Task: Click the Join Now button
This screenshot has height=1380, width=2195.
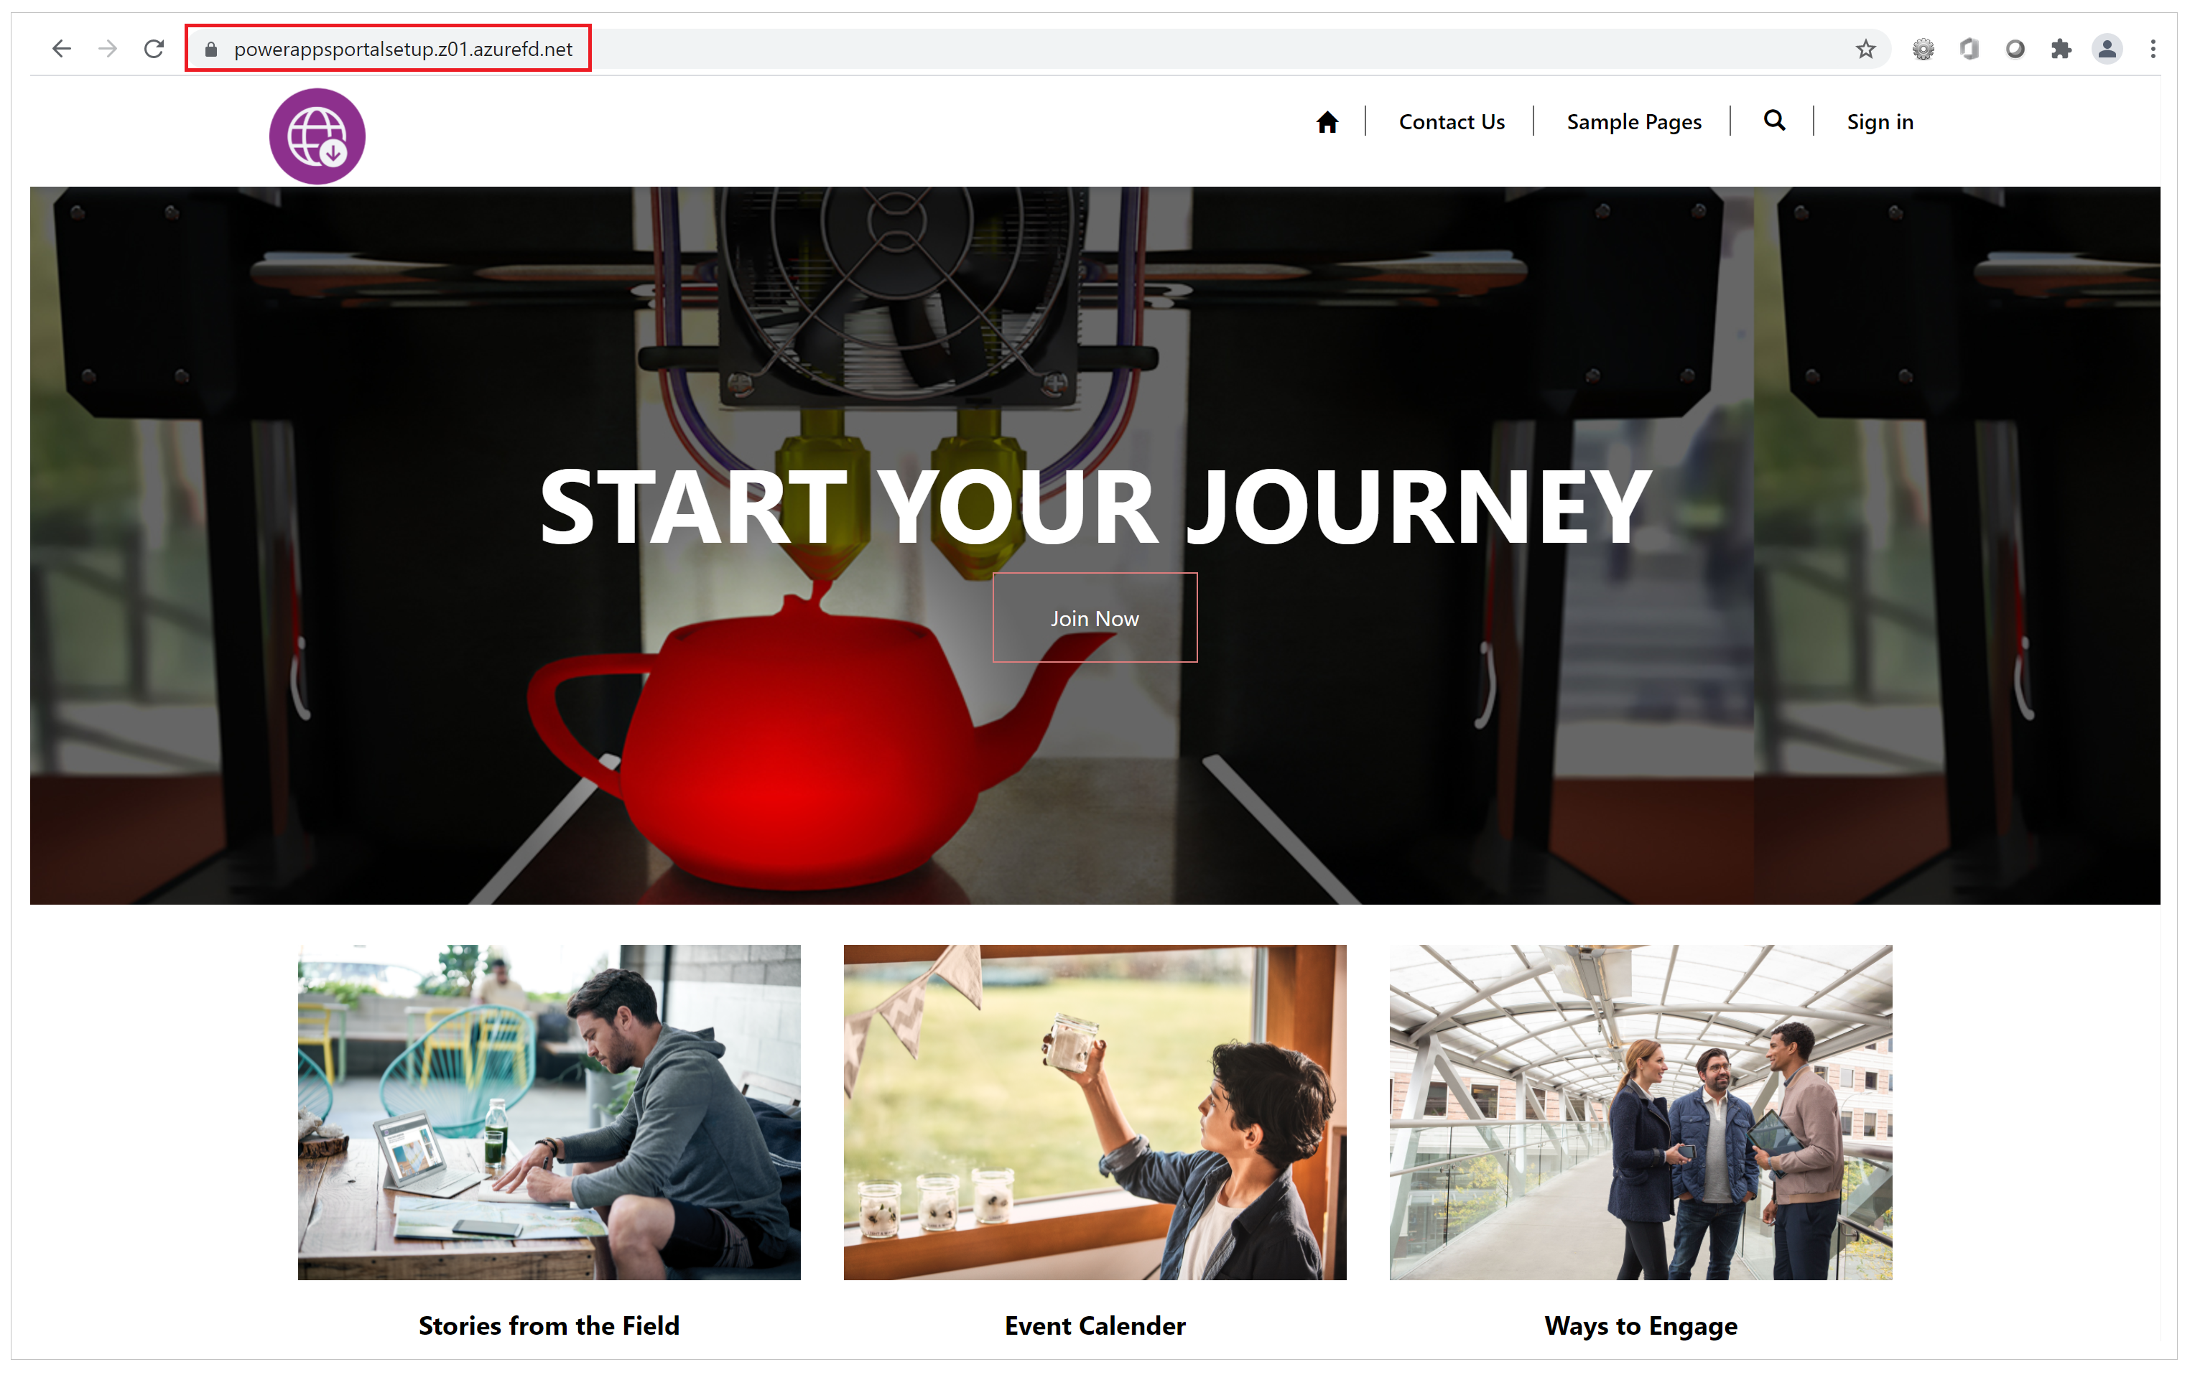Action: point(1091,617)
